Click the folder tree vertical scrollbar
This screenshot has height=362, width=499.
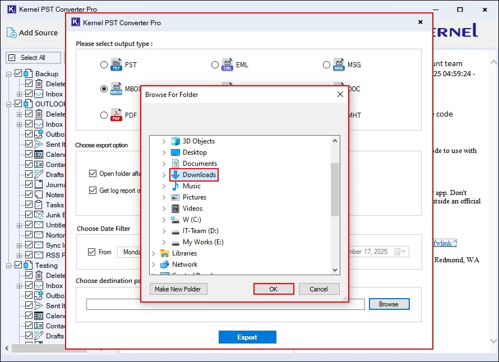[335, 189]
